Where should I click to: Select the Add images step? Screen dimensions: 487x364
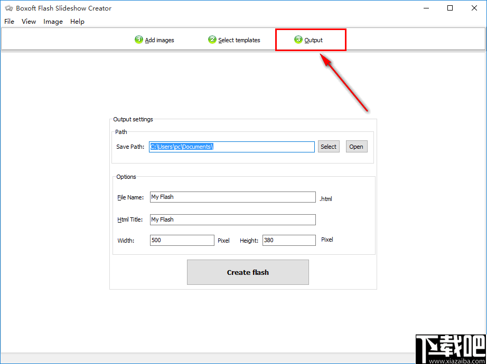(159, 40)
